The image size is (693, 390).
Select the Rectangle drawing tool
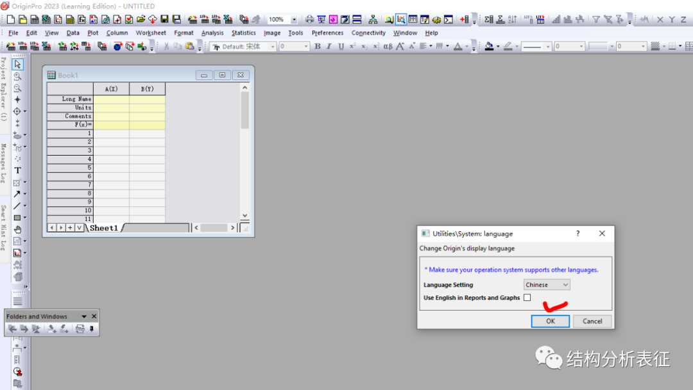point(17,218)
